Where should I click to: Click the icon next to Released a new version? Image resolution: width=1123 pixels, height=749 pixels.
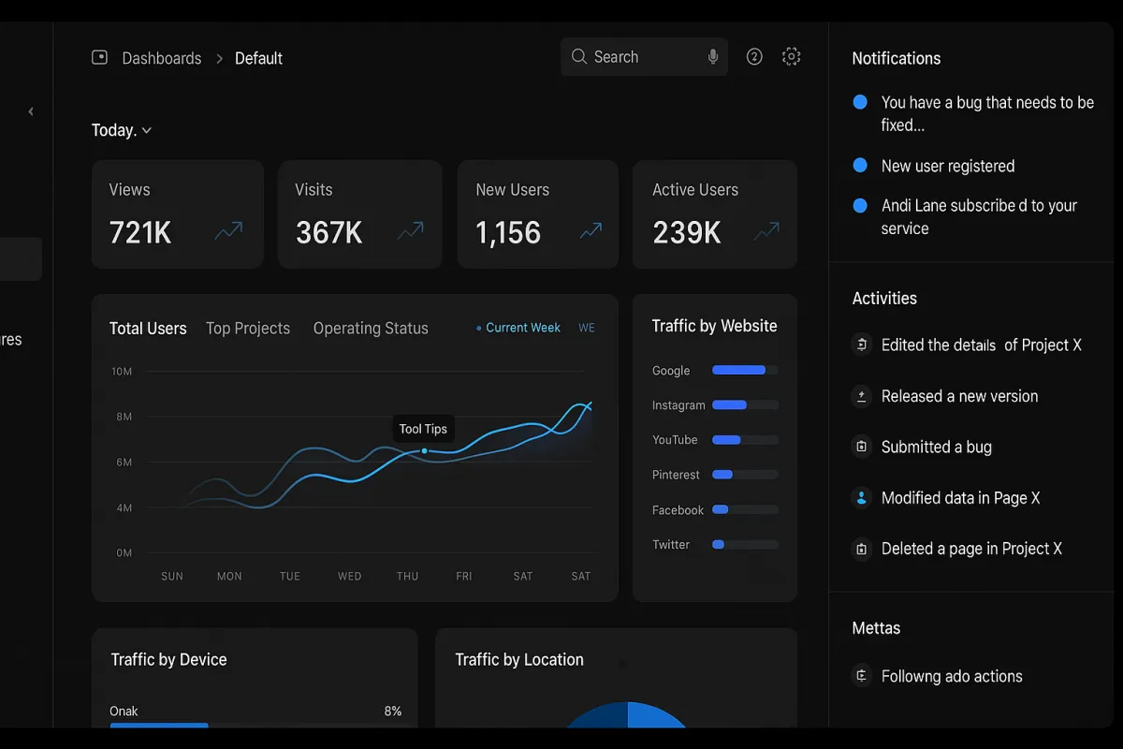click(861, 396)
